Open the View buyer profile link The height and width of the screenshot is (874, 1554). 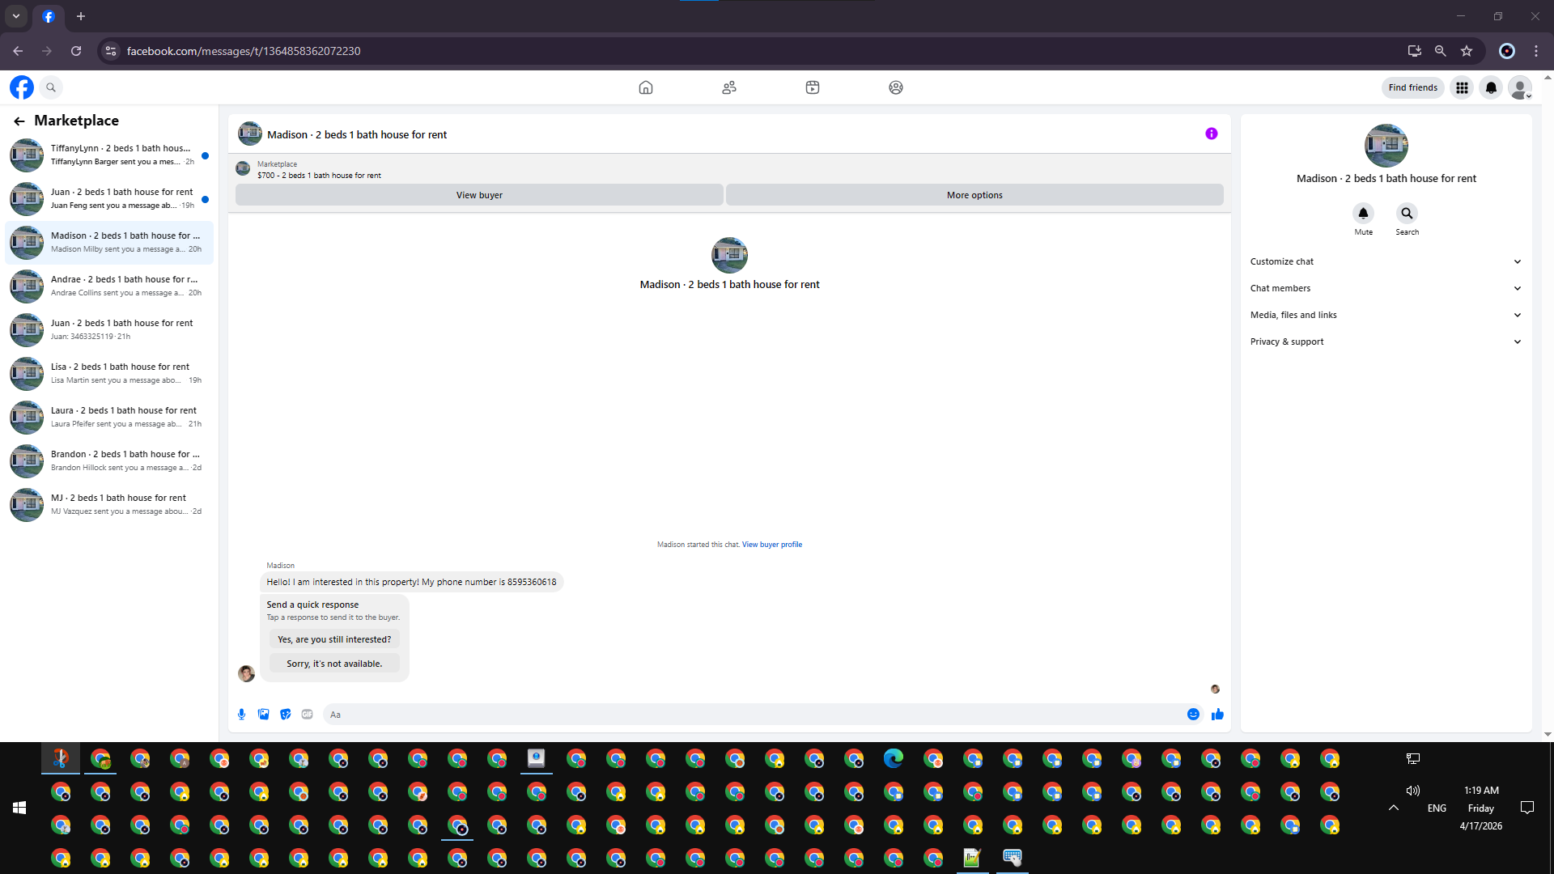pos(772,545)
